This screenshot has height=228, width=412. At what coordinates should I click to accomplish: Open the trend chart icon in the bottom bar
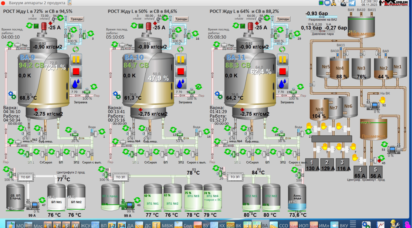click(x=380, y=224)
